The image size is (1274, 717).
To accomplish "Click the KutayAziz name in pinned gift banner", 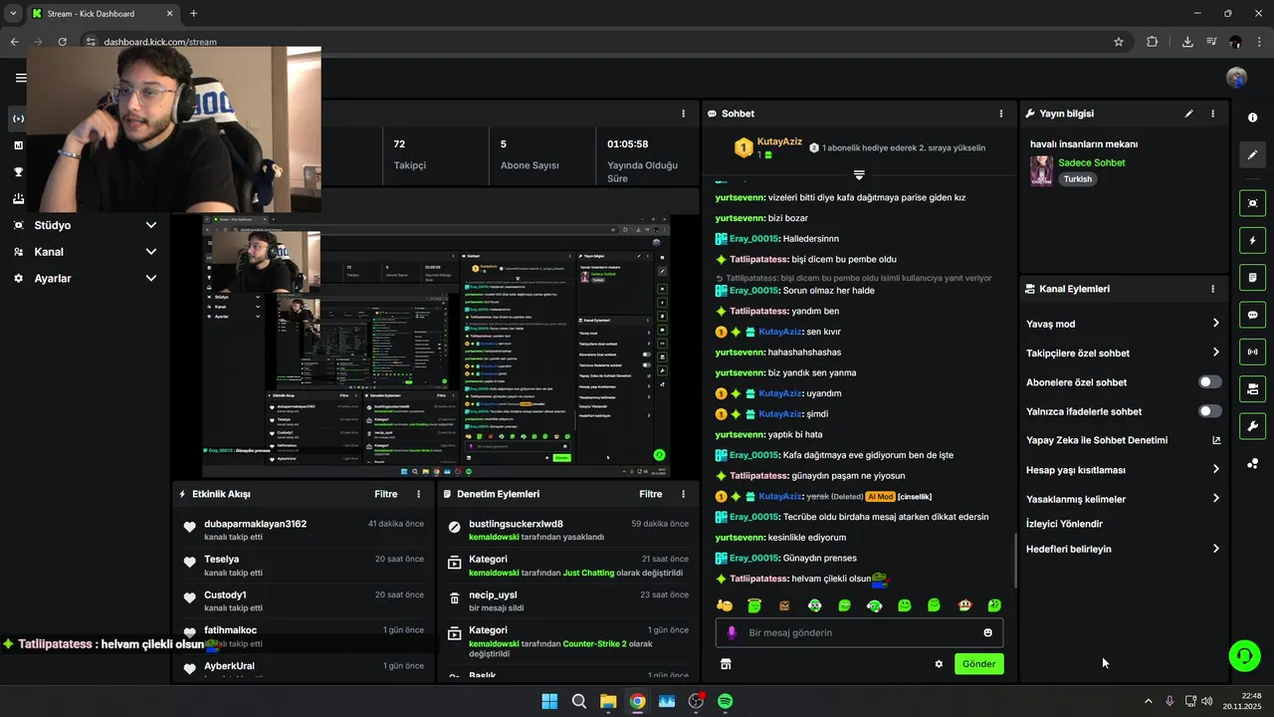I will [x=779, y=142].
